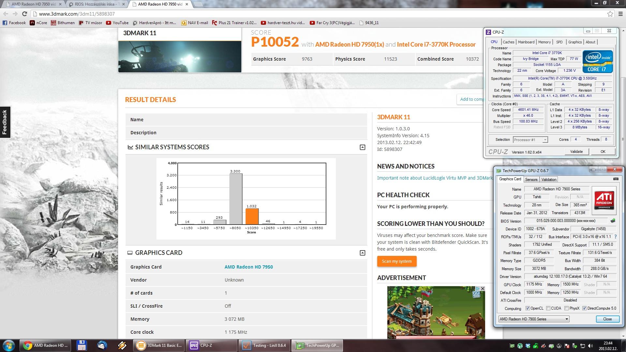Toggle the PhysX checkbox
The width and height of the screenshot is (626, 352).
click(567, 308)
